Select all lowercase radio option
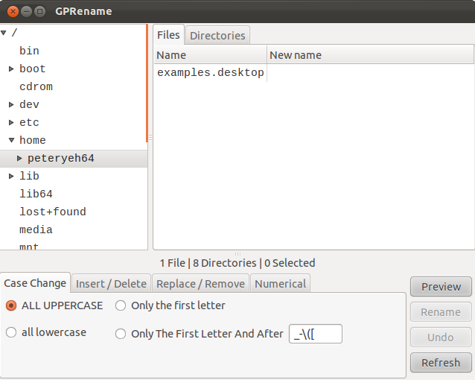 click(46, 332)
